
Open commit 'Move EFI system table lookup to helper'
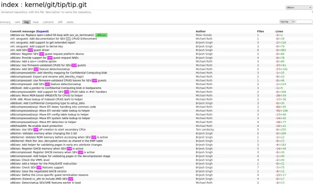(50, 118)
